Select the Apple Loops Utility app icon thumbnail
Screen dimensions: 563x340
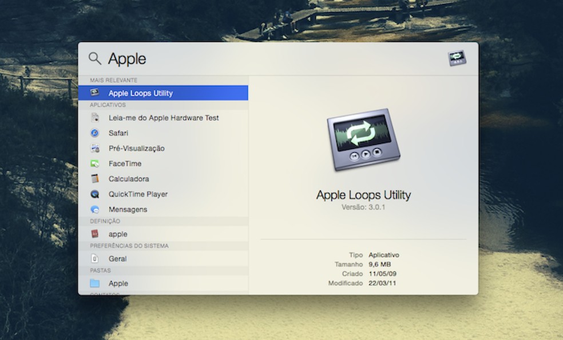pos(96,93)
